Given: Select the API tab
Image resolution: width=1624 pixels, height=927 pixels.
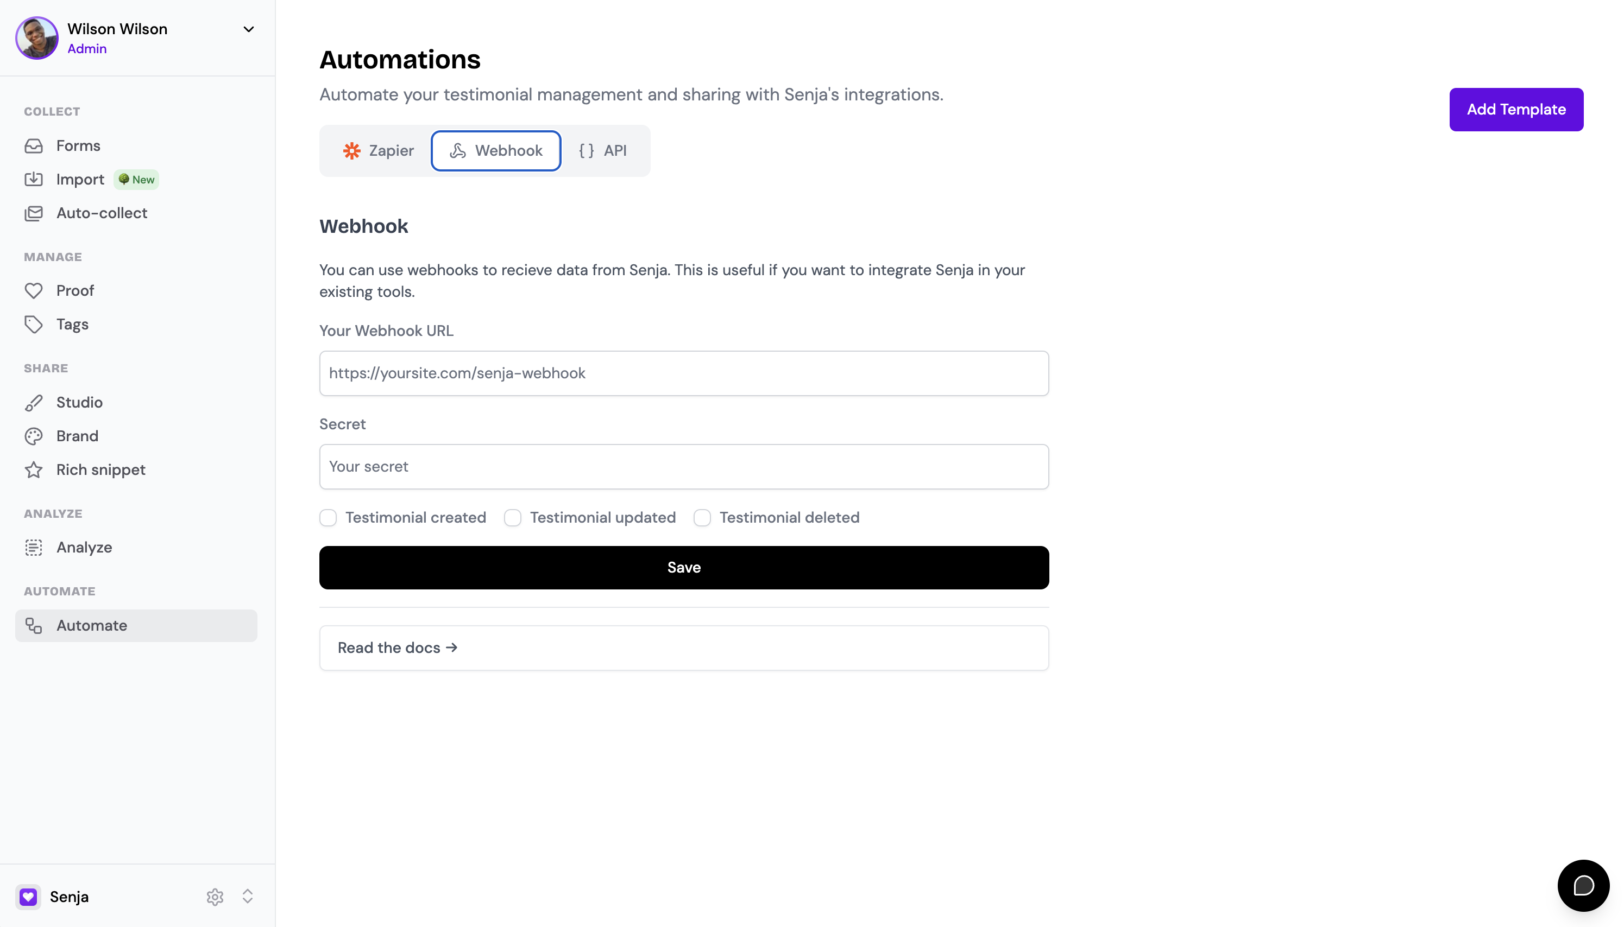Looking at the screenshot, I should click(602, 151).
